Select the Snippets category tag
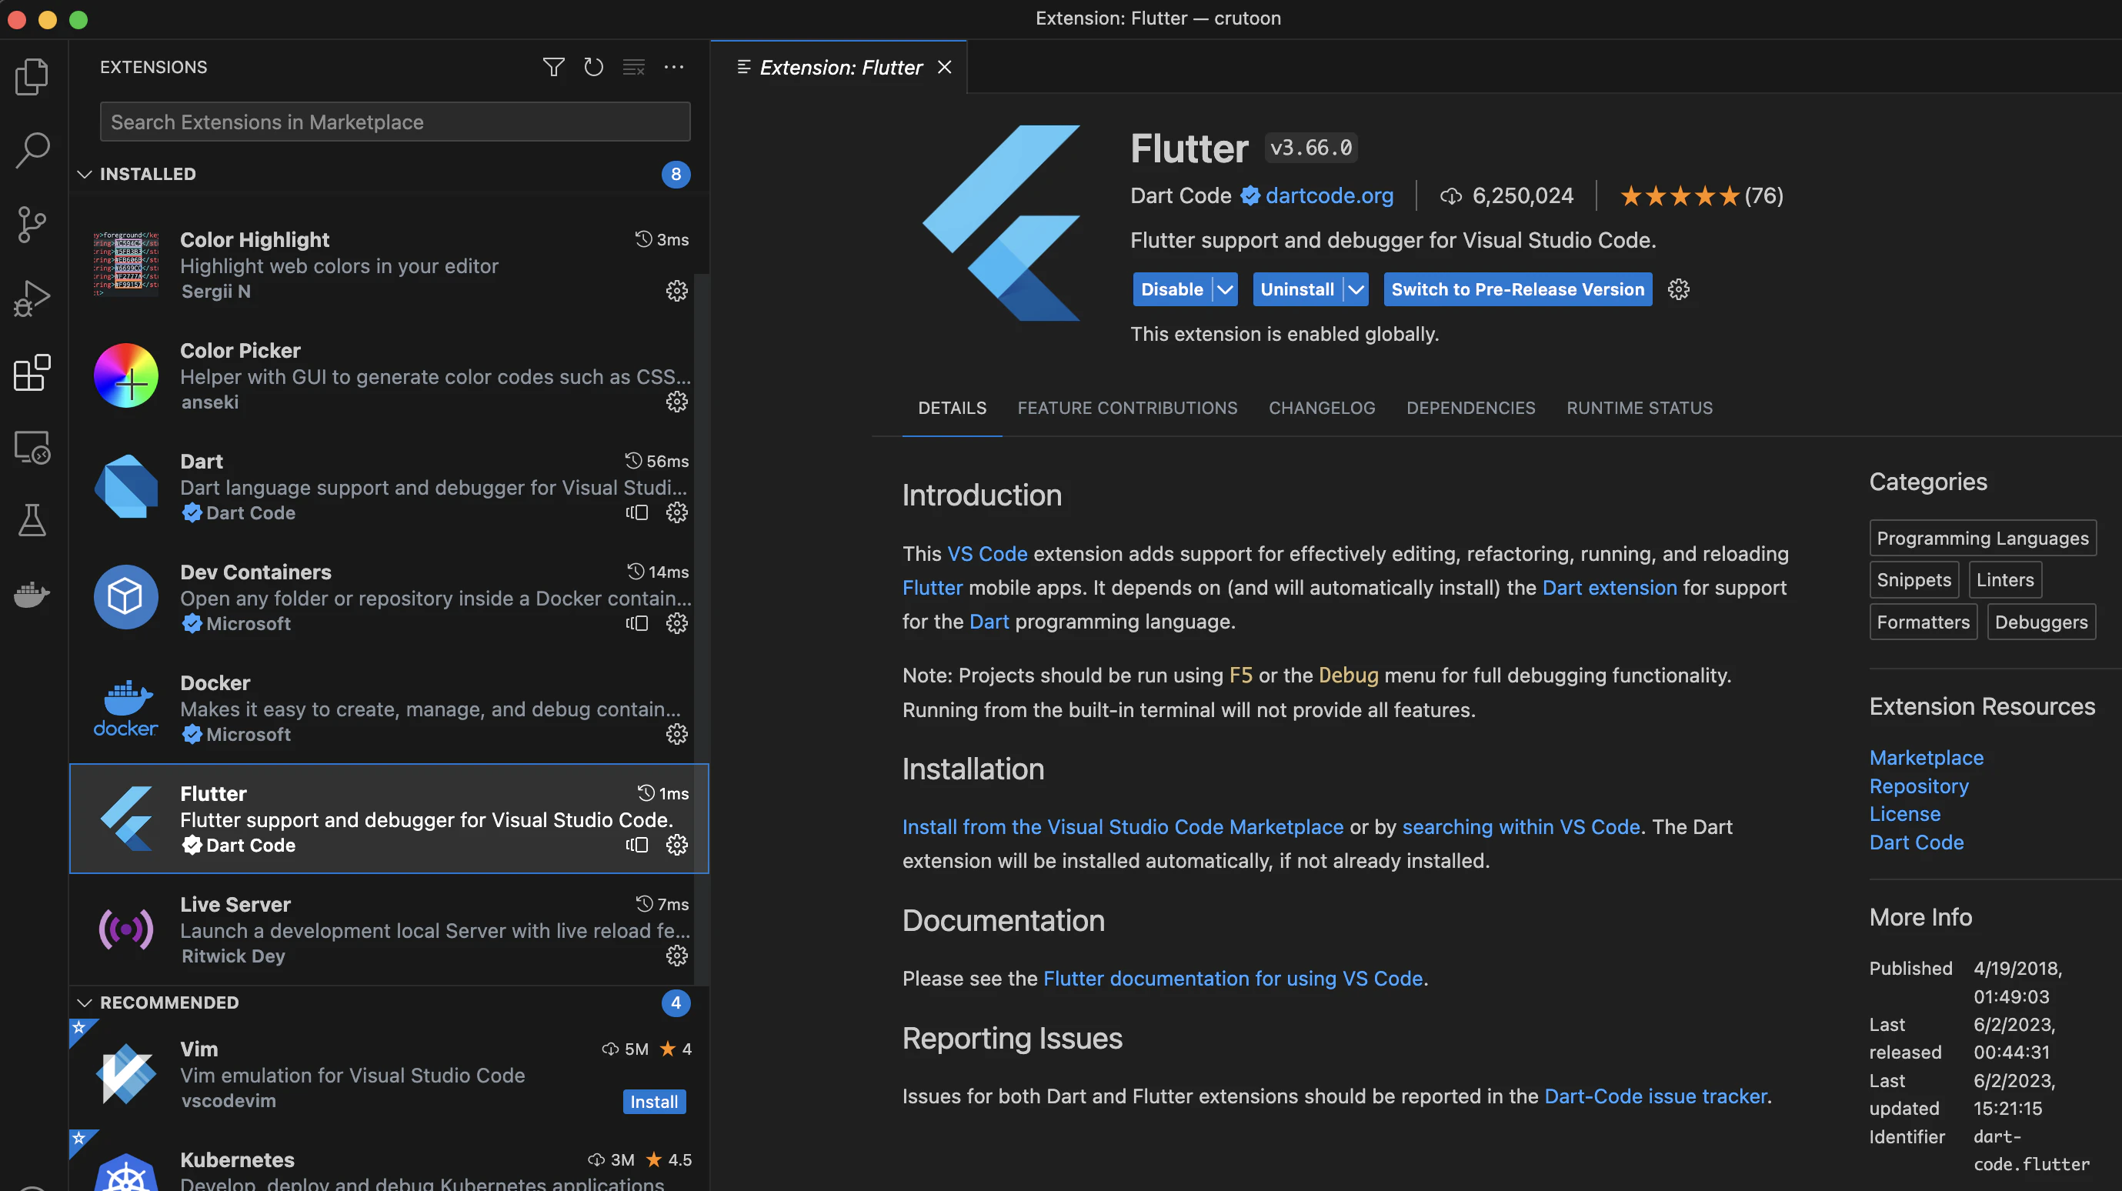Image resolution: width=2122 pixels, height=1191 pixels. [1913, 580]
